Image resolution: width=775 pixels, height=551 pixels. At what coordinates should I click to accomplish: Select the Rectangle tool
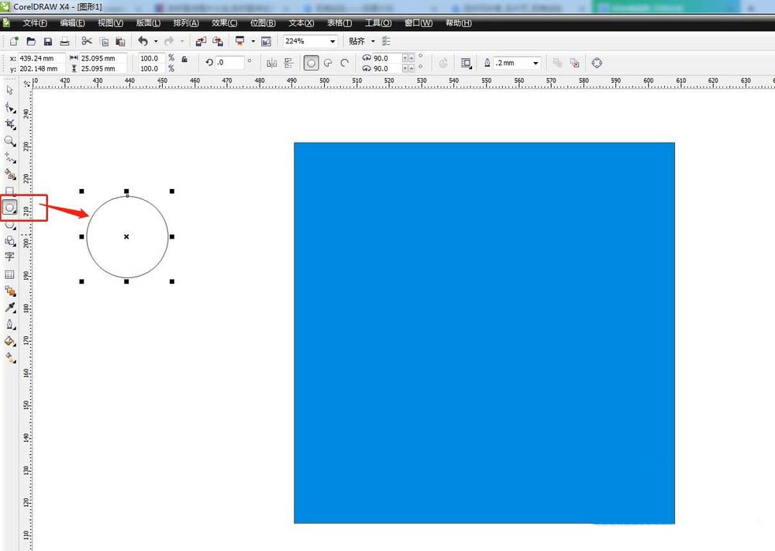10,190
